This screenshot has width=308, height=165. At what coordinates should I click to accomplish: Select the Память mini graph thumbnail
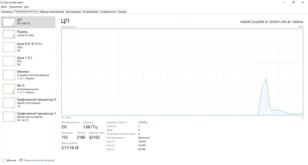(8, 35)
